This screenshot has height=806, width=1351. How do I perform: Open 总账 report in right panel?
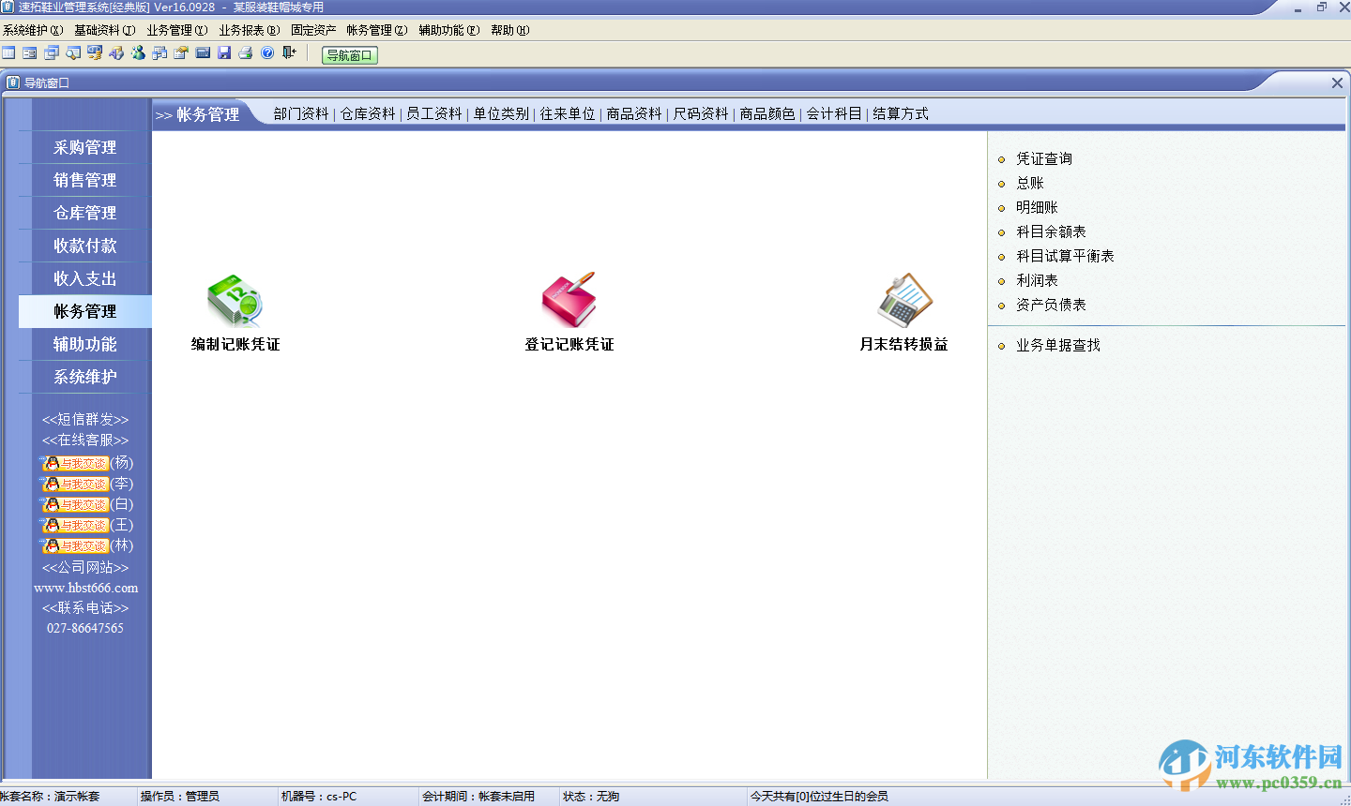click(1030, 183)
